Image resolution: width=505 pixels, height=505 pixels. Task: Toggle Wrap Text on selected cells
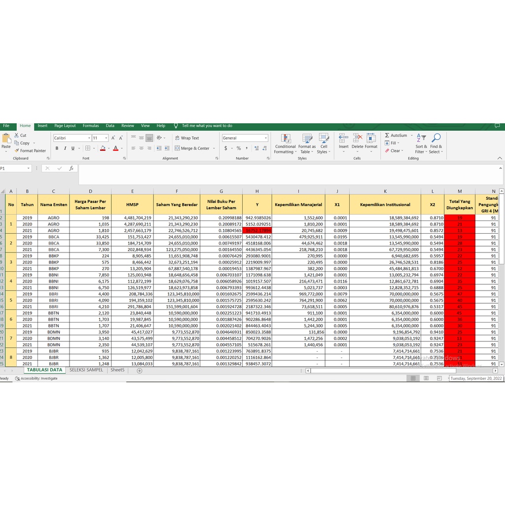click(186, 138)
